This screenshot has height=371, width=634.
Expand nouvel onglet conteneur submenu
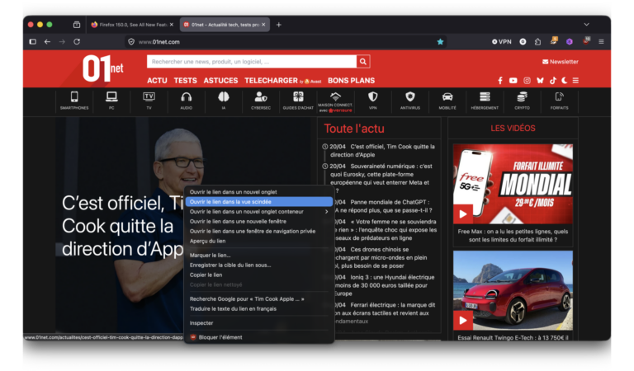259,212
